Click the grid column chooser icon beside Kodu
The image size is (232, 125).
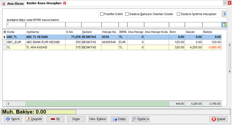pos(5,32)
